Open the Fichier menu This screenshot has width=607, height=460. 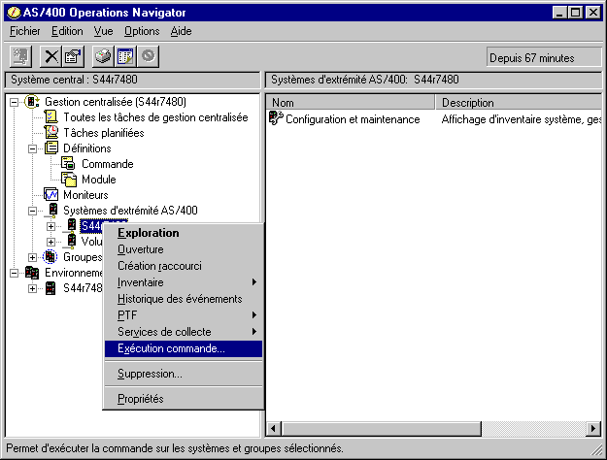(x=25, y=31)
